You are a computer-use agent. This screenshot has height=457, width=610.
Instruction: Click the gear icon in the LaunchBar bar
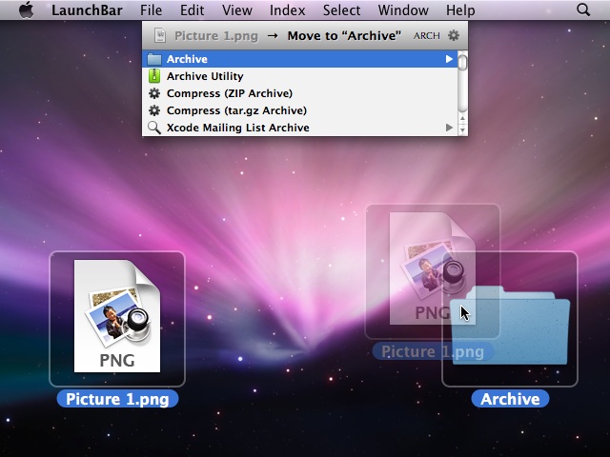pos(454,35)
